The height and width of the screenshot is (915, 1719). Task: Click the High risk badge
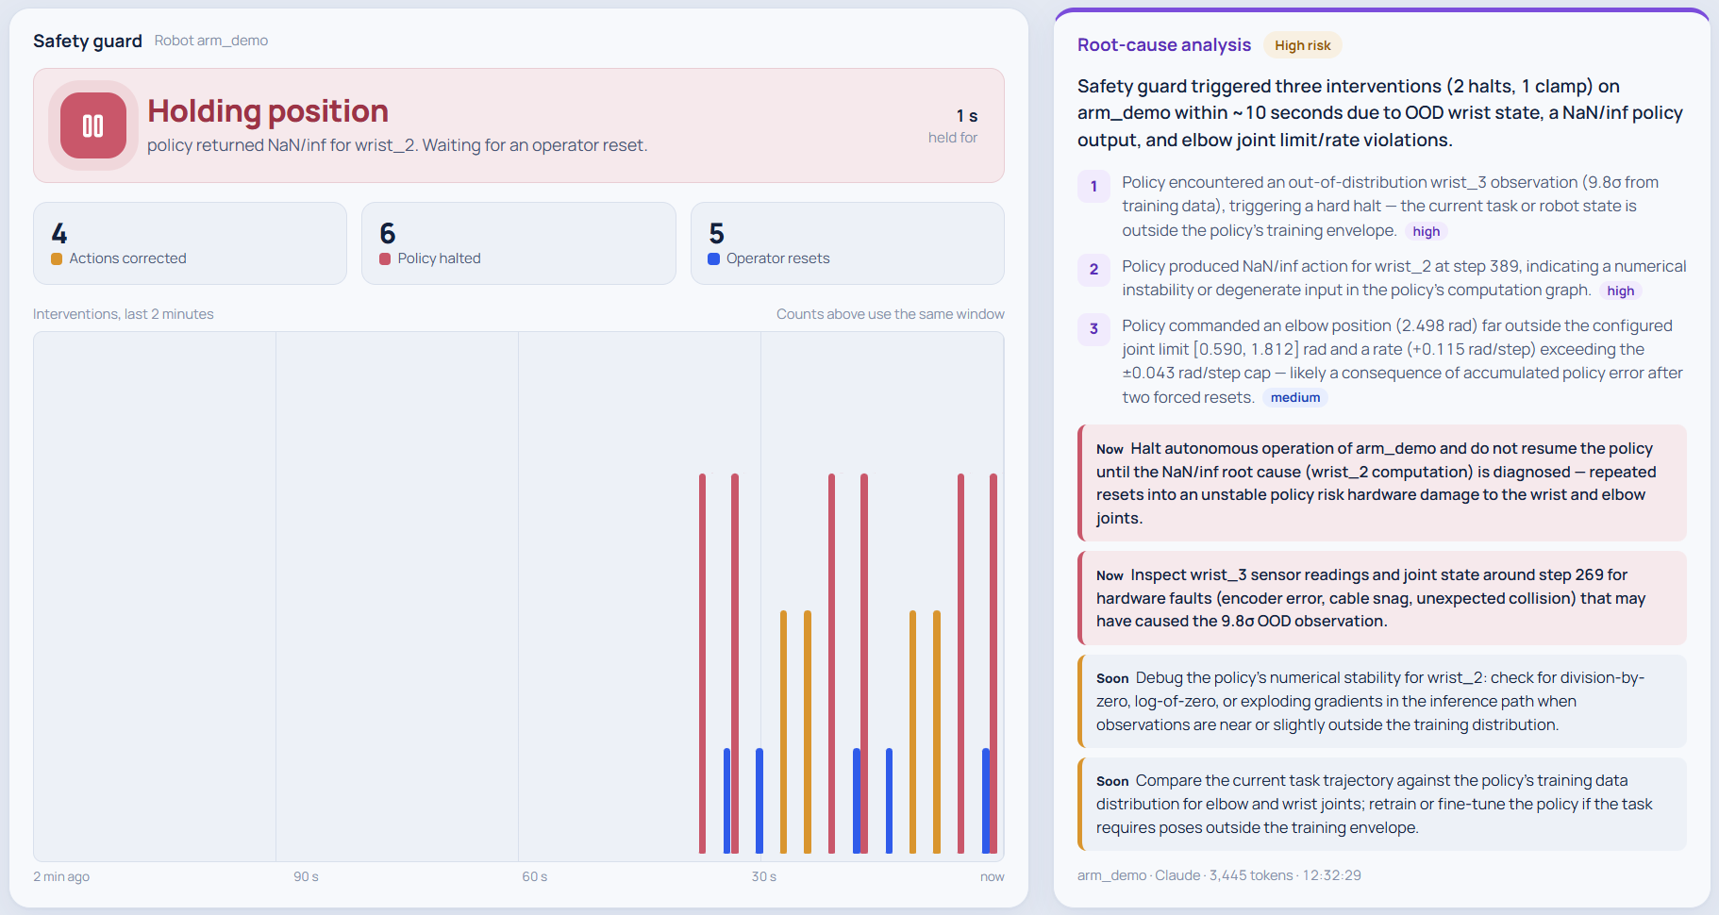pos(1302,45)
